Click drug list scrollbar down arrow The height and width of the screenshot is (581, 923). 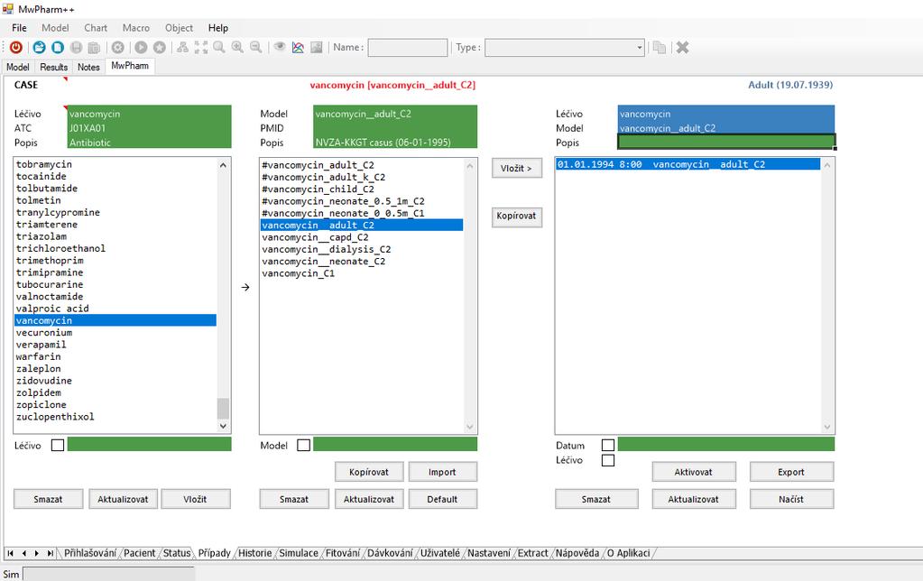223,426
